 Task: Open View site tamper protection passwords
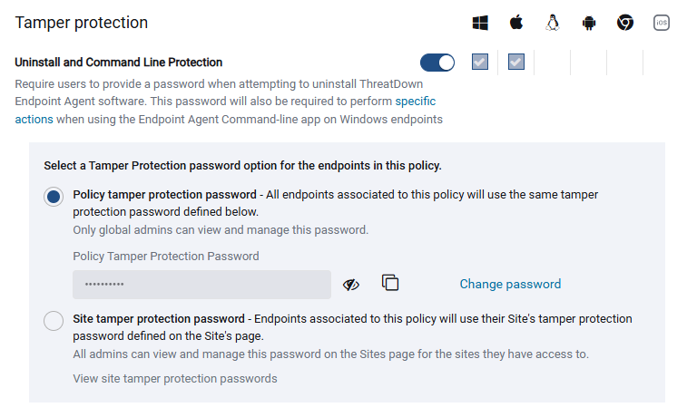175,379
